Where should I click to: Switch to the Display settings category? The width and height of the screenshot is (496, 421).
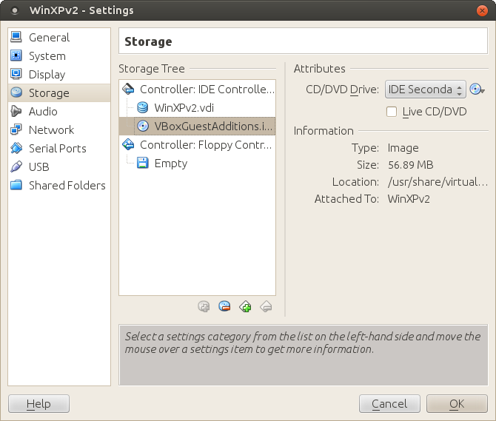pyautogui.click(x=47, y=75)
